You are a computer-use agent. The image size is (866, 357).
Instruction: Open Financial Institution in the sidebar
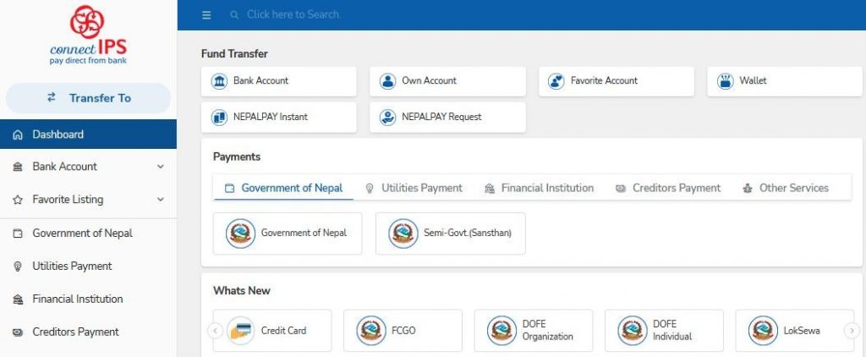tap(88, 299)
